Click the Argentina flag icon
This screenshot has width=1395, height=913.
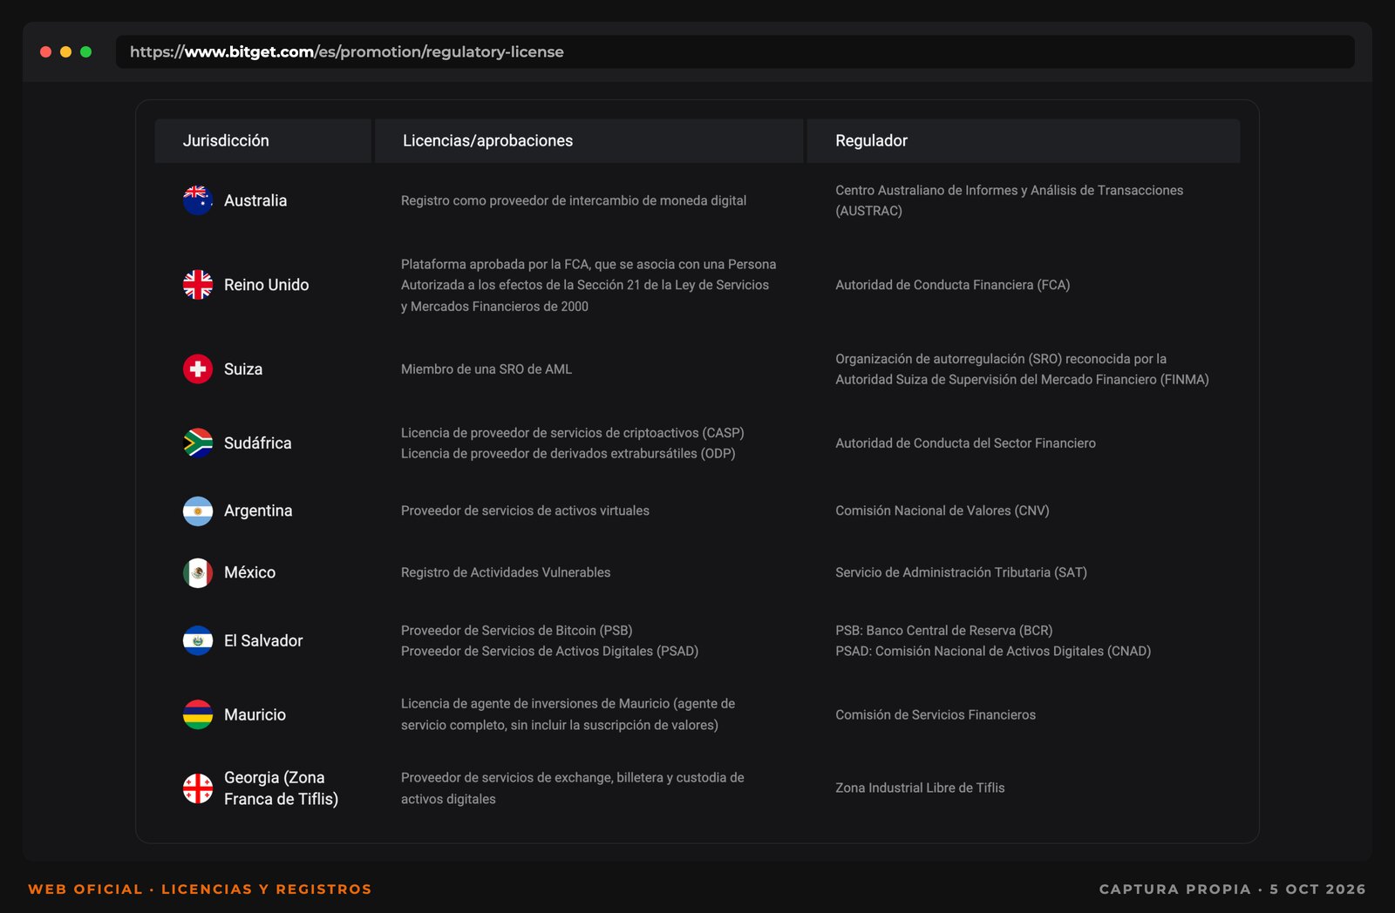click(x=198, y=511)
